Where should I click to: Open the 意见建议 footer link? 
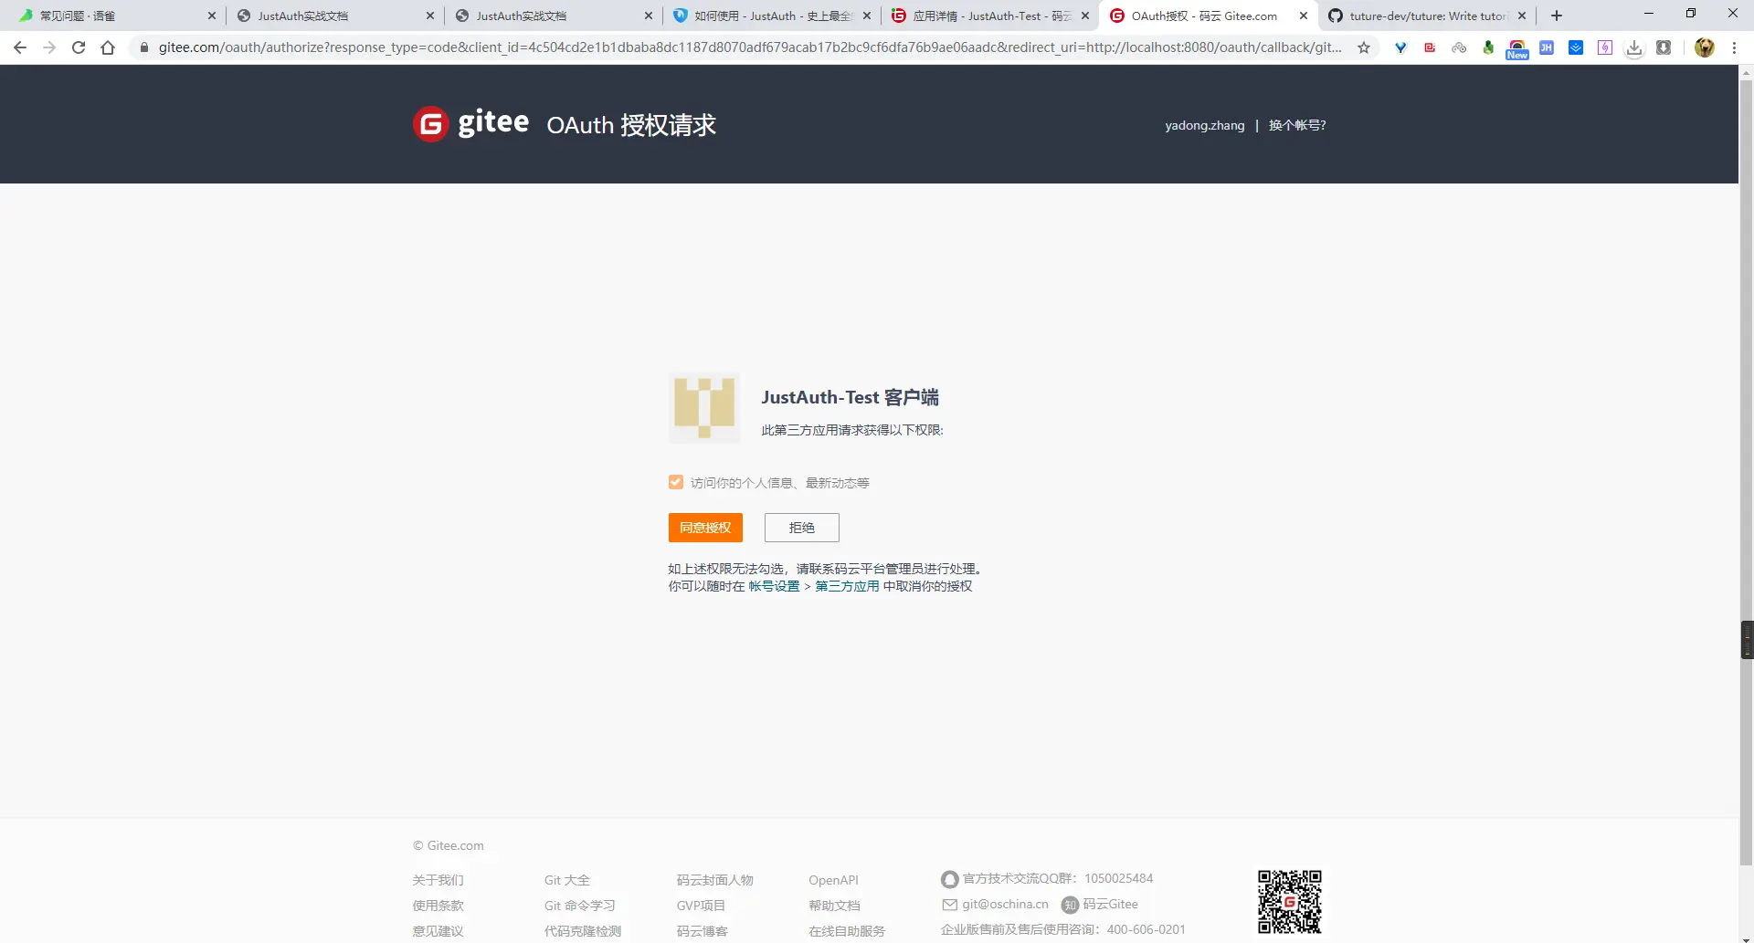[438, 931]
